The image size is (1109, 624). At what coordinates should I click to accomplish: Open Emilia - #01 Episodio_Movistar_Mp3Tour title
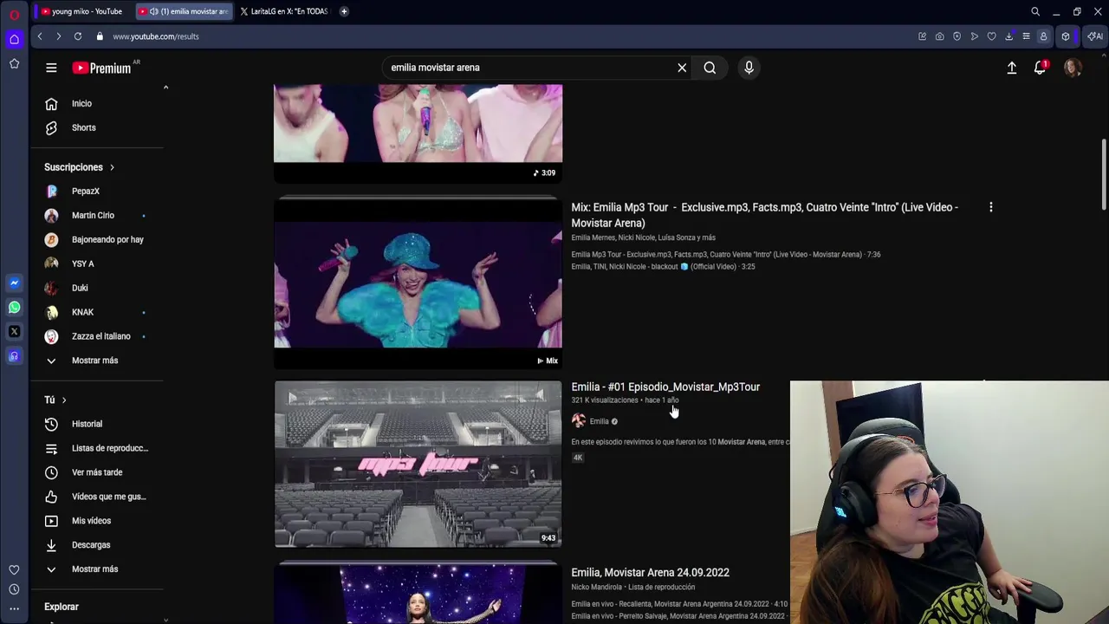pos(665,387)
